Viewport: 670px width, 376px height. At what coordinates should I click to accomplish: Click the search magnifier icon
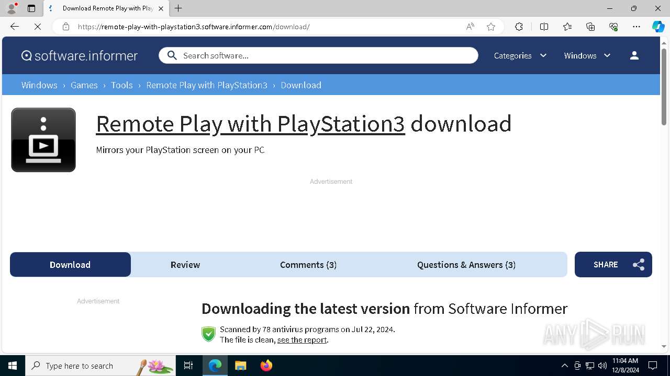click(172, 55)
